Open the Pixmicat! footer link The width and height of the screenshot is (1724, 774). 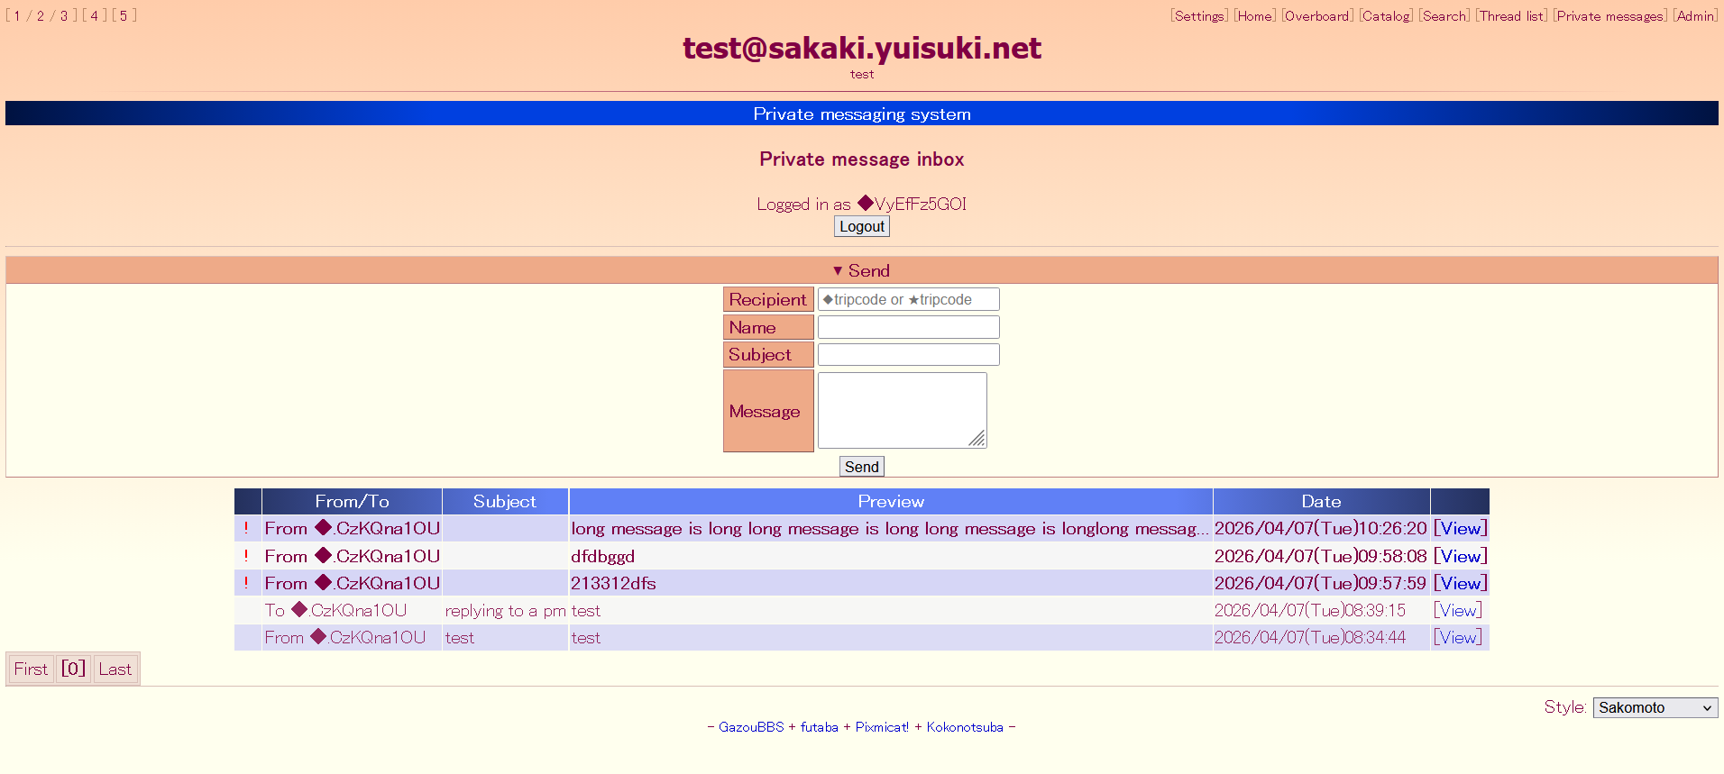pyautogui.click(x=882, y=727)
